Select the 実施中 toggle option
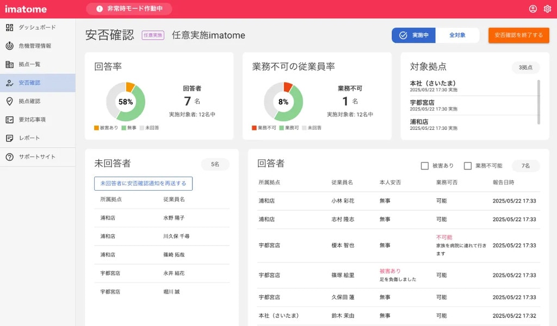 [x=414, y=35]
